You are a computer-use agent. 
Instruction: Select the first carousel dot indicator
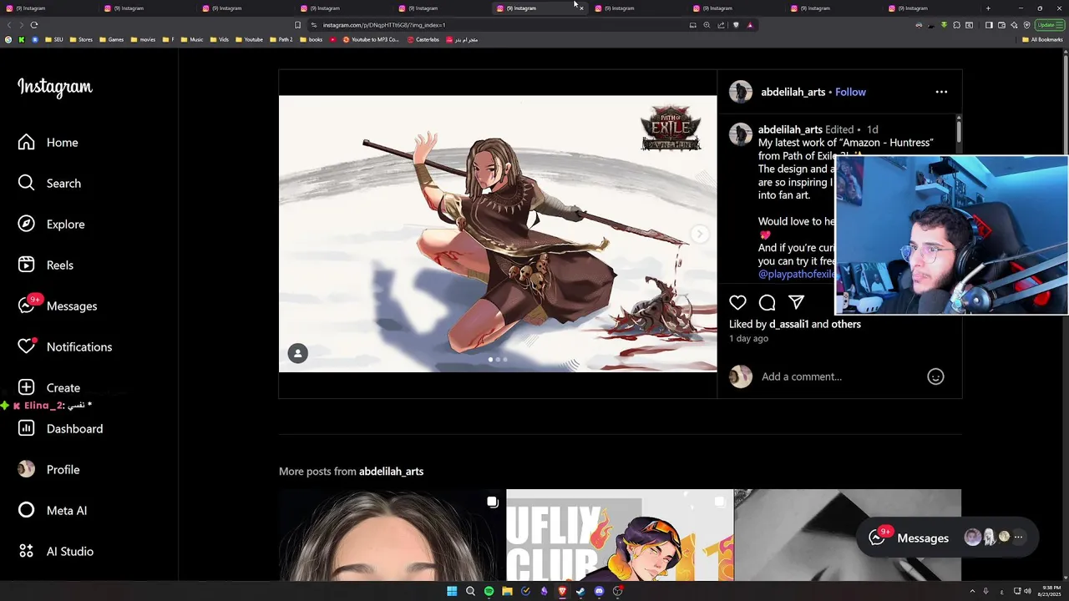tap(490, 360)
